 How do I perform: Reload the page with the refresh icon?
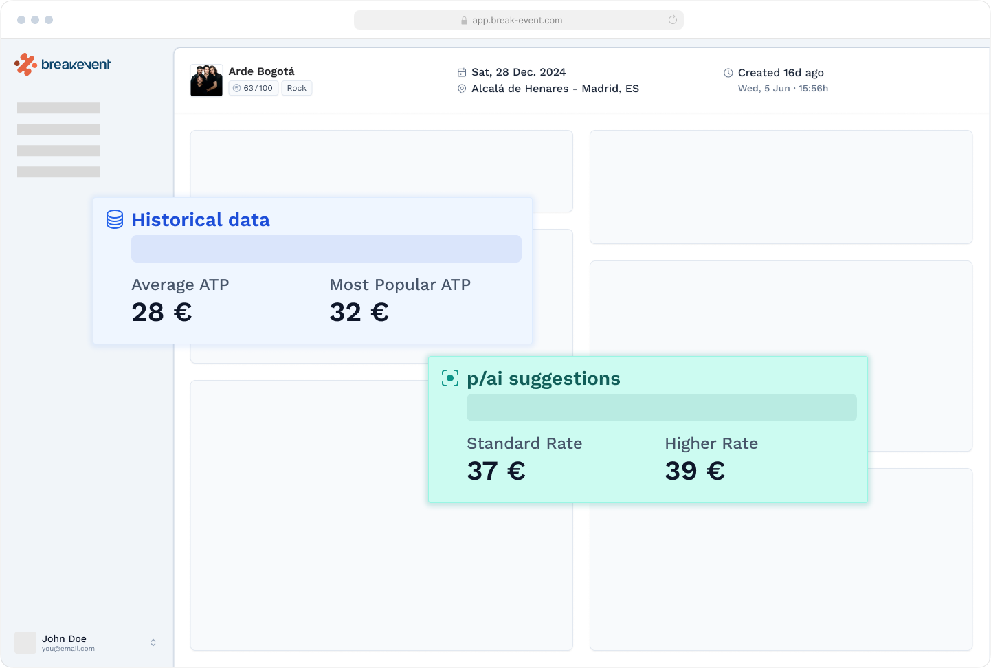[x=673, y=20]
